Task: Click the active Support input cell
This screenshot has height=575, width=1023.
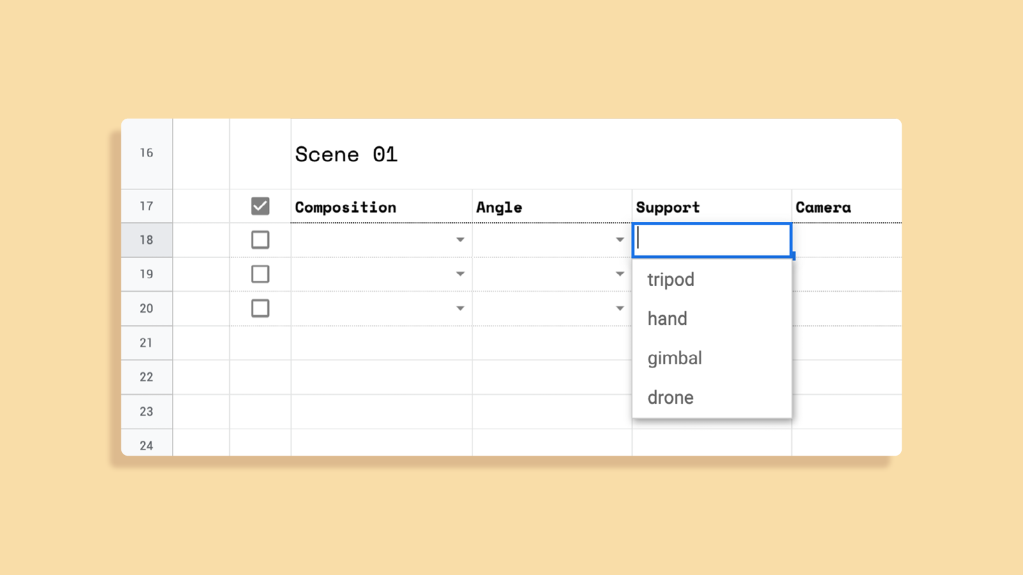Action: [x=712, y=240]
